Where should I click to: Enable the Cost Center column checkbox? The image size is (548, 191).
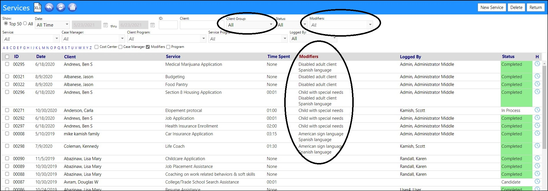pos(97,47)
